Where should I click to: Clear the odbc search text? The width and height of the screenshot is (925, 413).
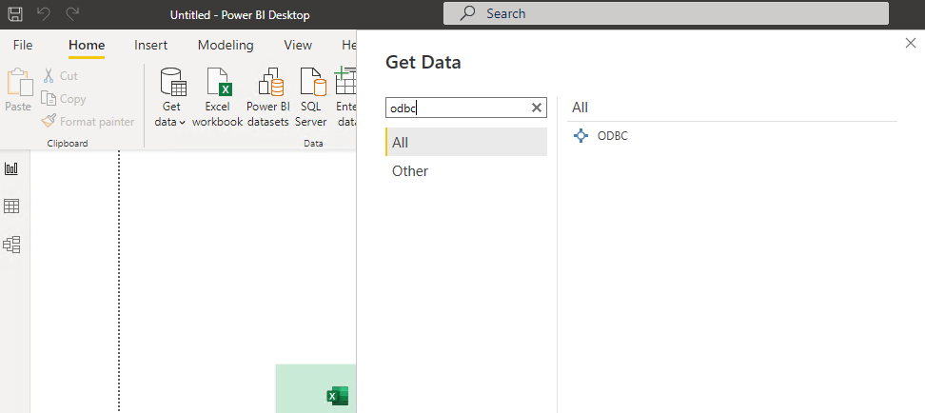(537, 108)
